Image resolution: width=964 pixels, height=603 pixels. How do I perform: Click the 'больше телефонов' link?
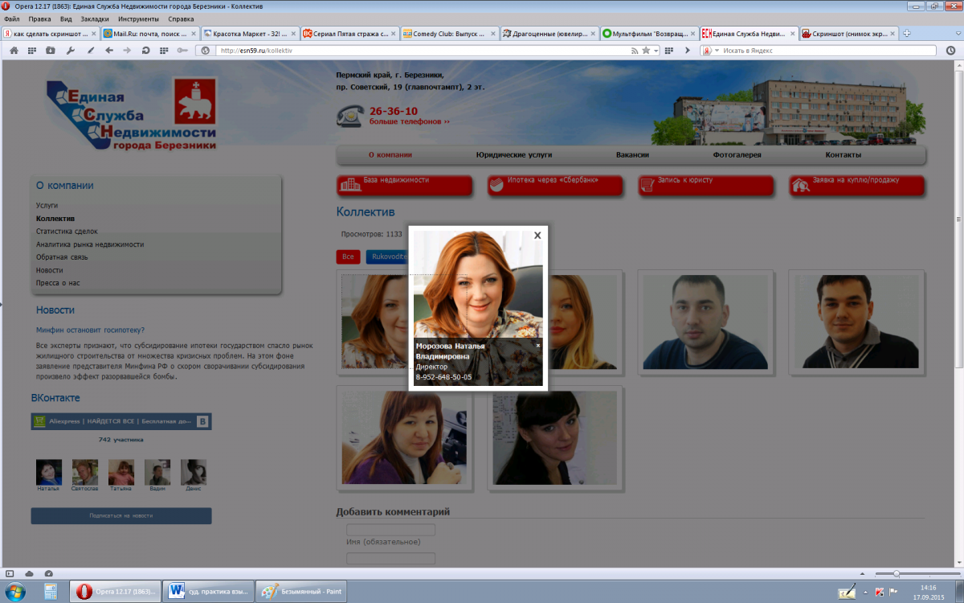coord(409,121)
